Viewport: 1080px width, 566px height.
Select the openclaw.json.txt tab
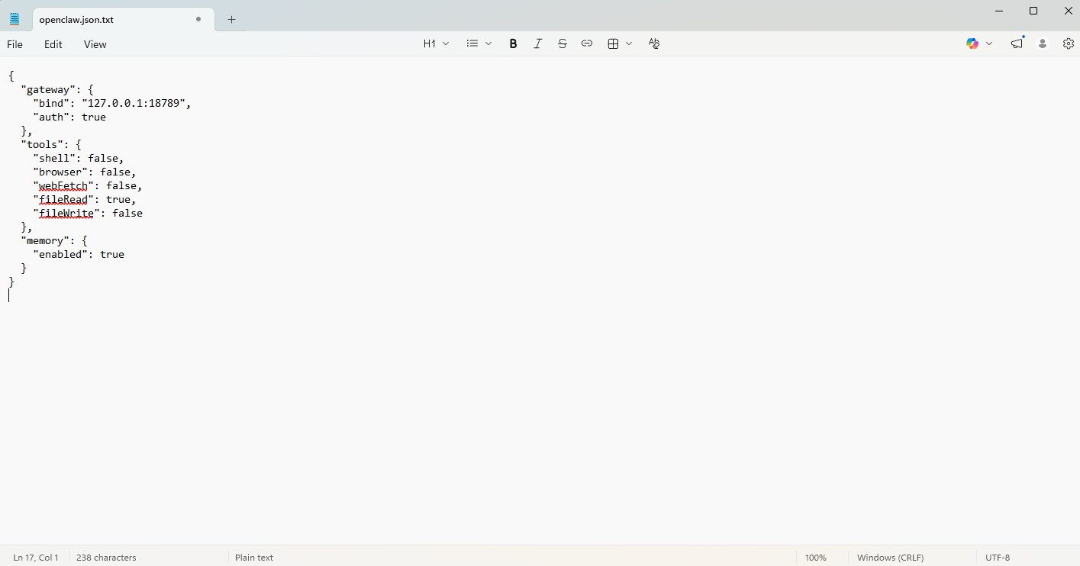coord(123,20)
